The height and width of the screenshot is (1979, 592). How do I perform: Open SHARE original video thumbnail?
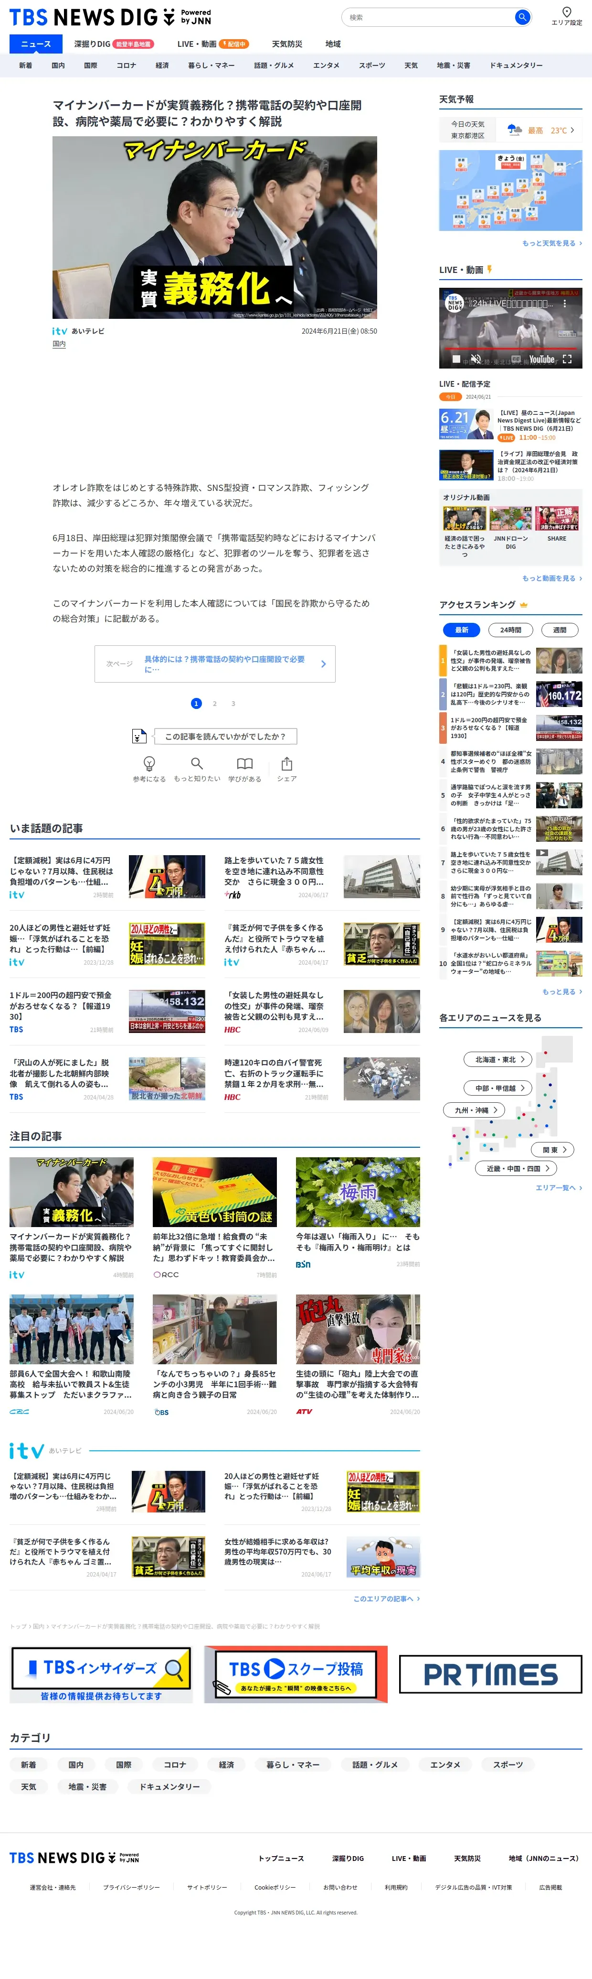(557, 519)
